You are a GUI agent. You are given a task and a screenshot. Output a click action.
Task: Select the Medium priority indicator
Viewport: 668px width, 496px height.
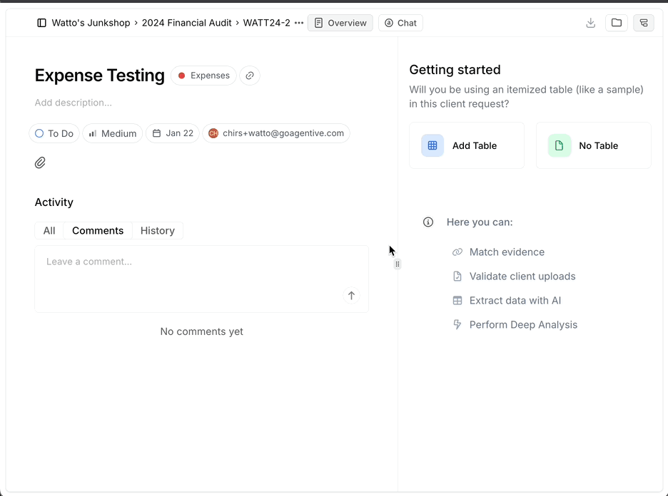93,133
